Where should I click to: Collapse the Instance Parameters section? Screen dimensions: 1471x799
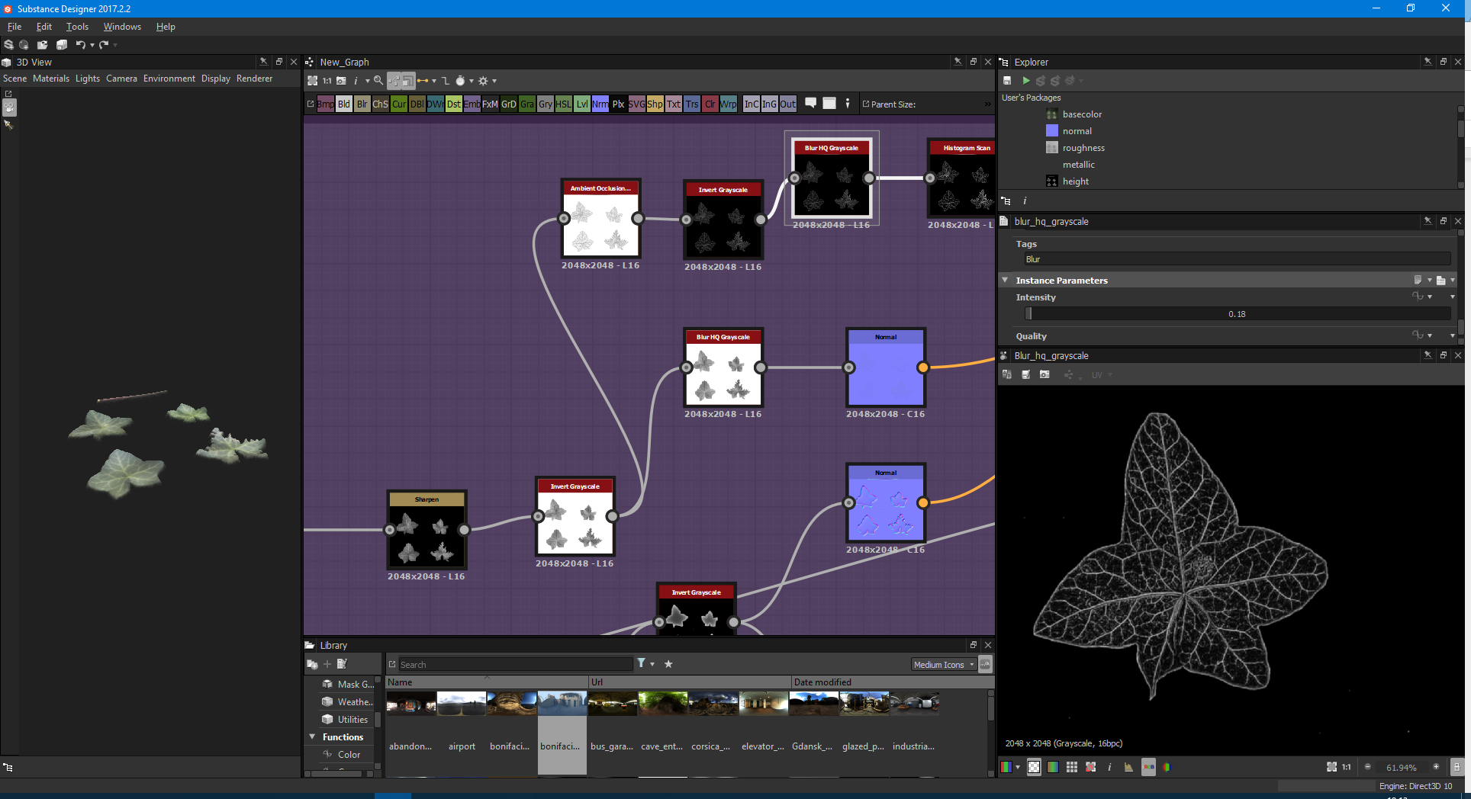tap(1005, 281)
